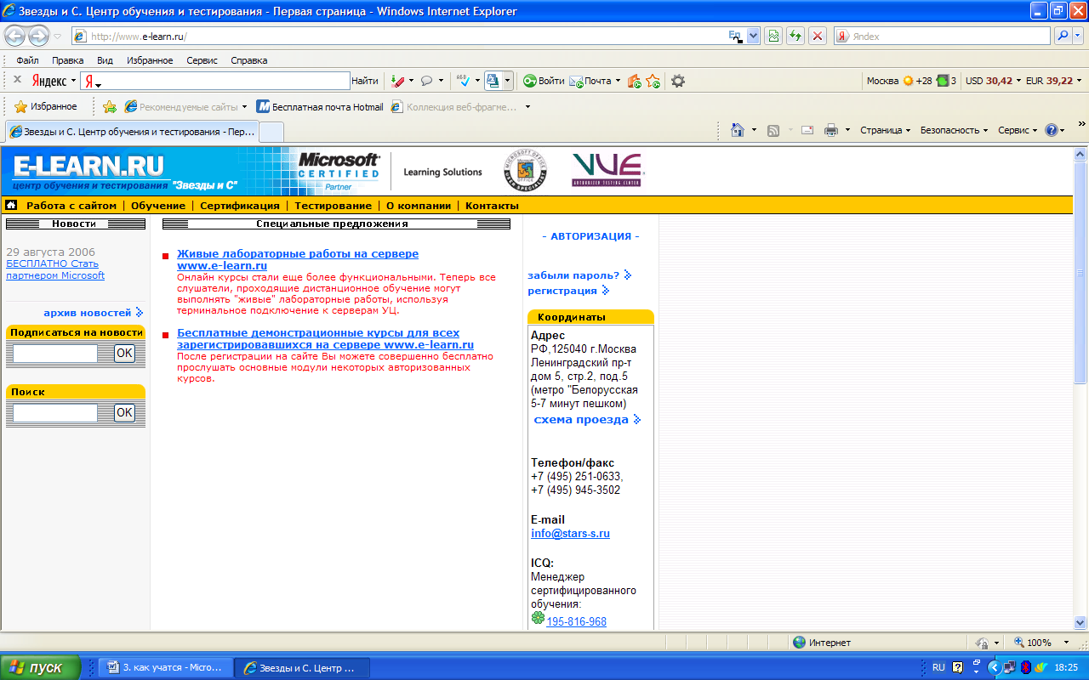Click the Read mail envelope icon
The image size is (1089, 680).
pyautogui.click(x=807, y=130)
